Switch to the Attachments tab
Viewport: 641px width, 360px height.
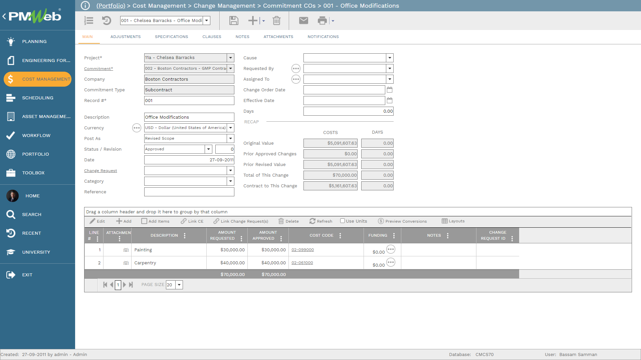click(x=278, y=37)
